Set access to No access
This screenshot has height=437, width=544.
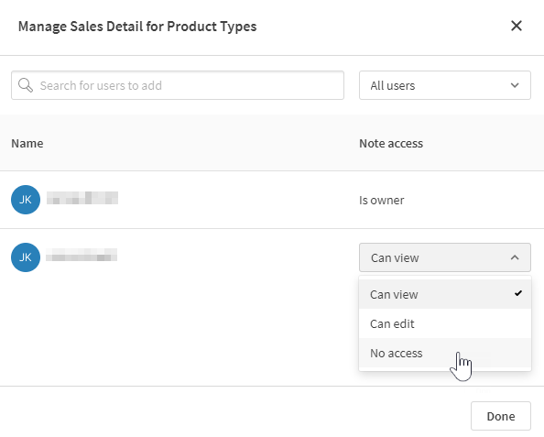(x=445, y=353)
